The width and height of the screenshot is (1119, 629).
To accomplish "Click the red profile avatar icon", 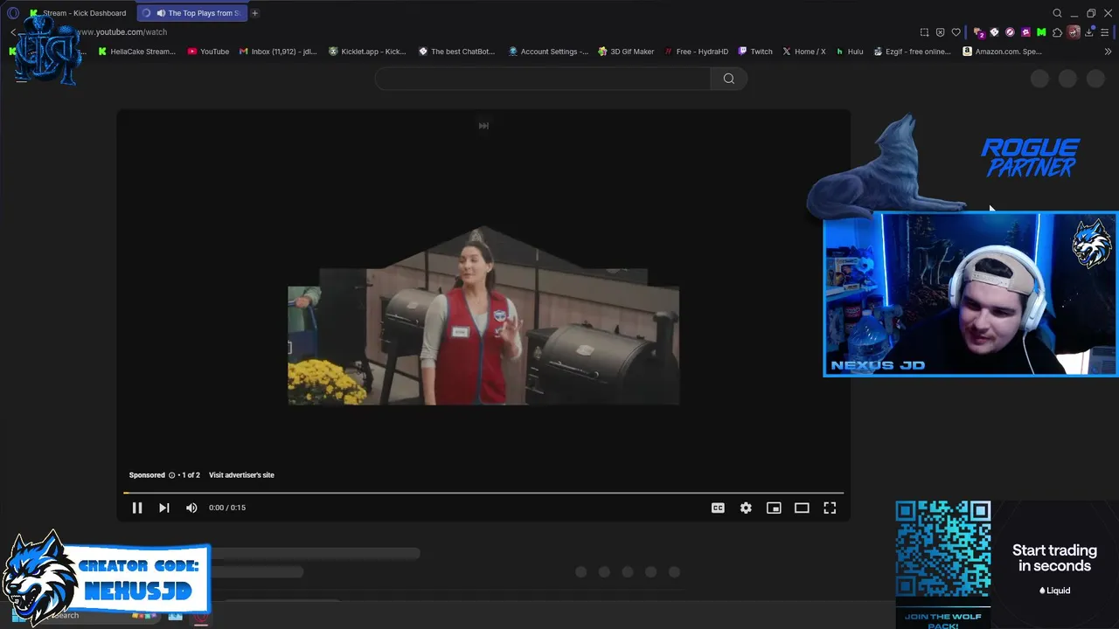I will point(1074,32).
